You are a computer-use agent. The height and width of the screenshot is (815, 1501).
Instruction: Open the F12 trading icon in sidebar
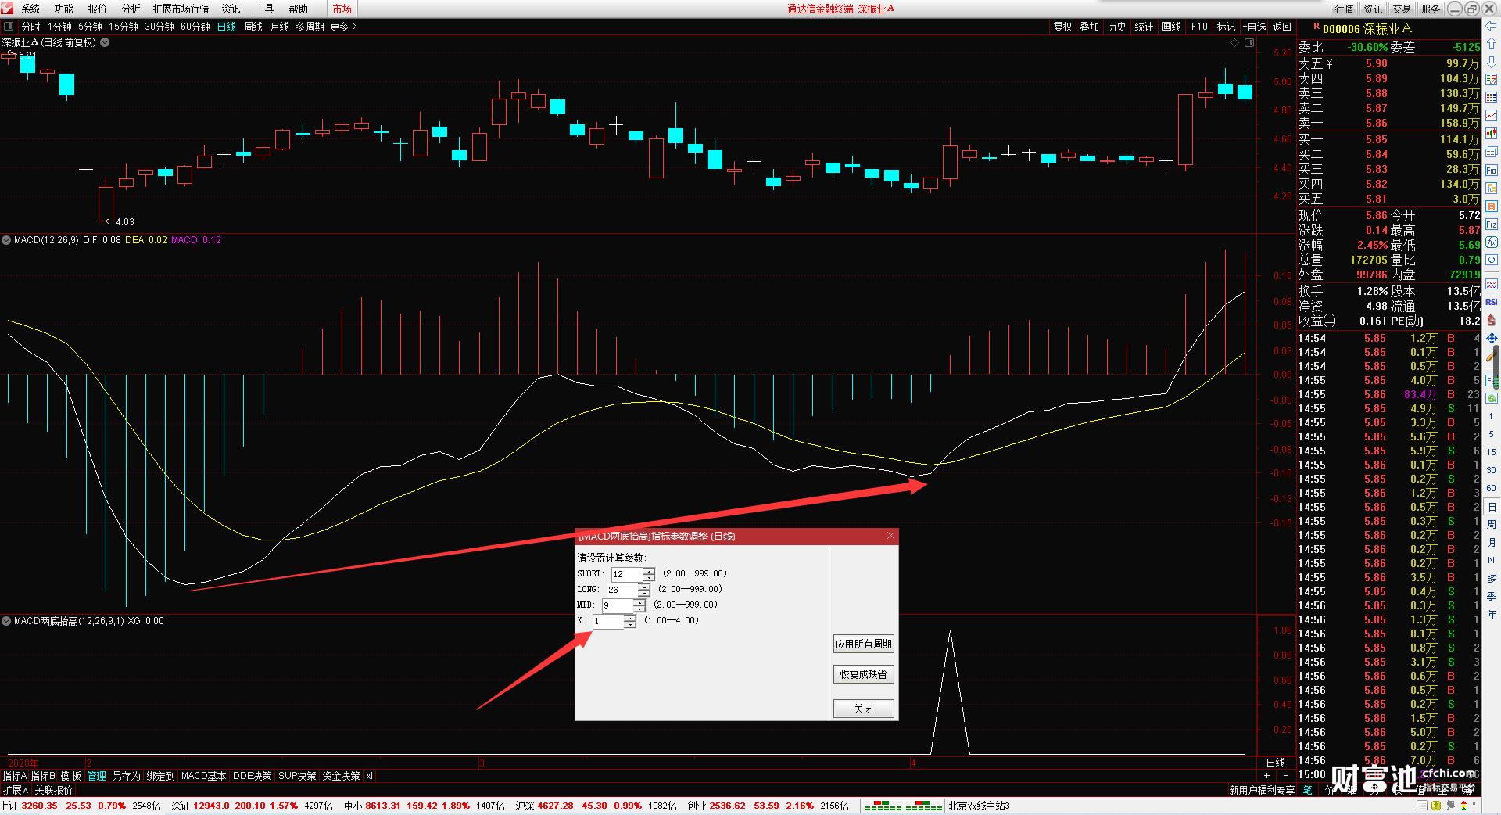click(x=1492, y=224)
